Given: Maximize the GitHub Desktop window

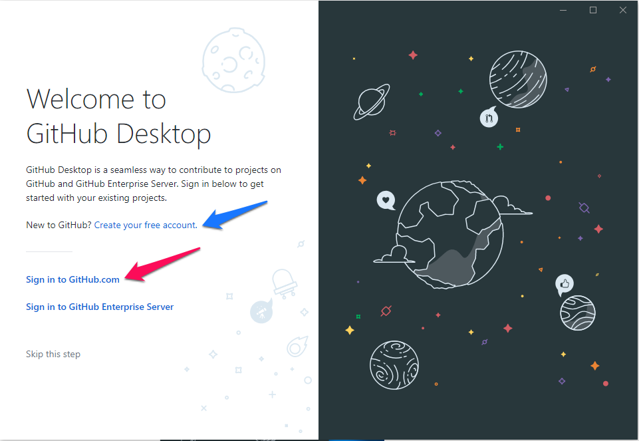Looking at the screenshot, I should tap(593, 10).
